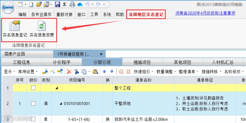This screenshot has width=246, height=123.
Task: Collapse the 整个工程 tree triangle
Action: click(57, 88)
